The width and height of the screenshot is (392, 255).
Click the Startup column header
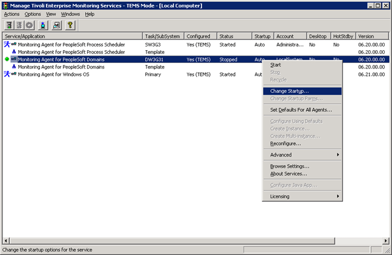[x=263, y=36]
